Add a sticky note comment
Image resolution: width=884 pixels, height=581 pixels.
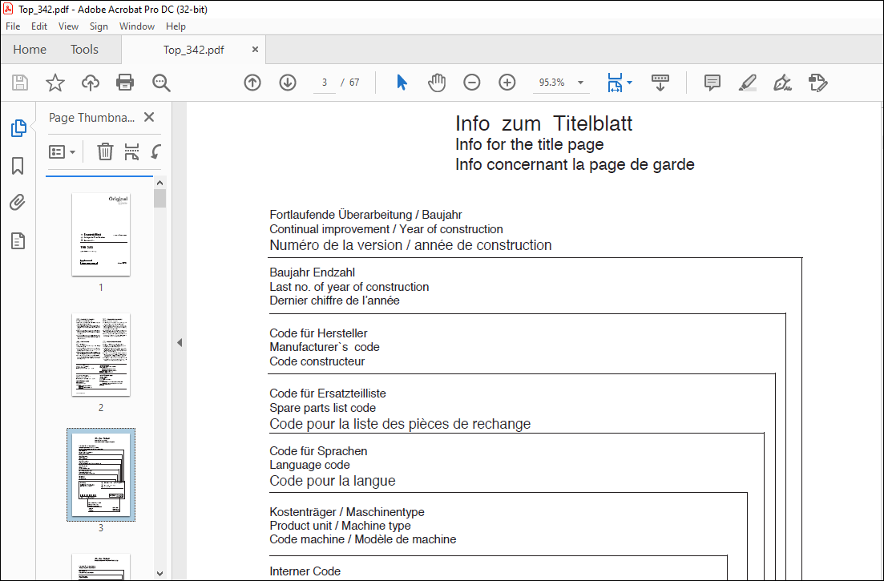coord(712,83)
